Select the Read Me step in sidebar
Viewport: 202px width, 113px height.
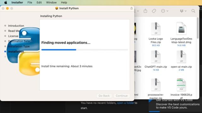[14, 31]
